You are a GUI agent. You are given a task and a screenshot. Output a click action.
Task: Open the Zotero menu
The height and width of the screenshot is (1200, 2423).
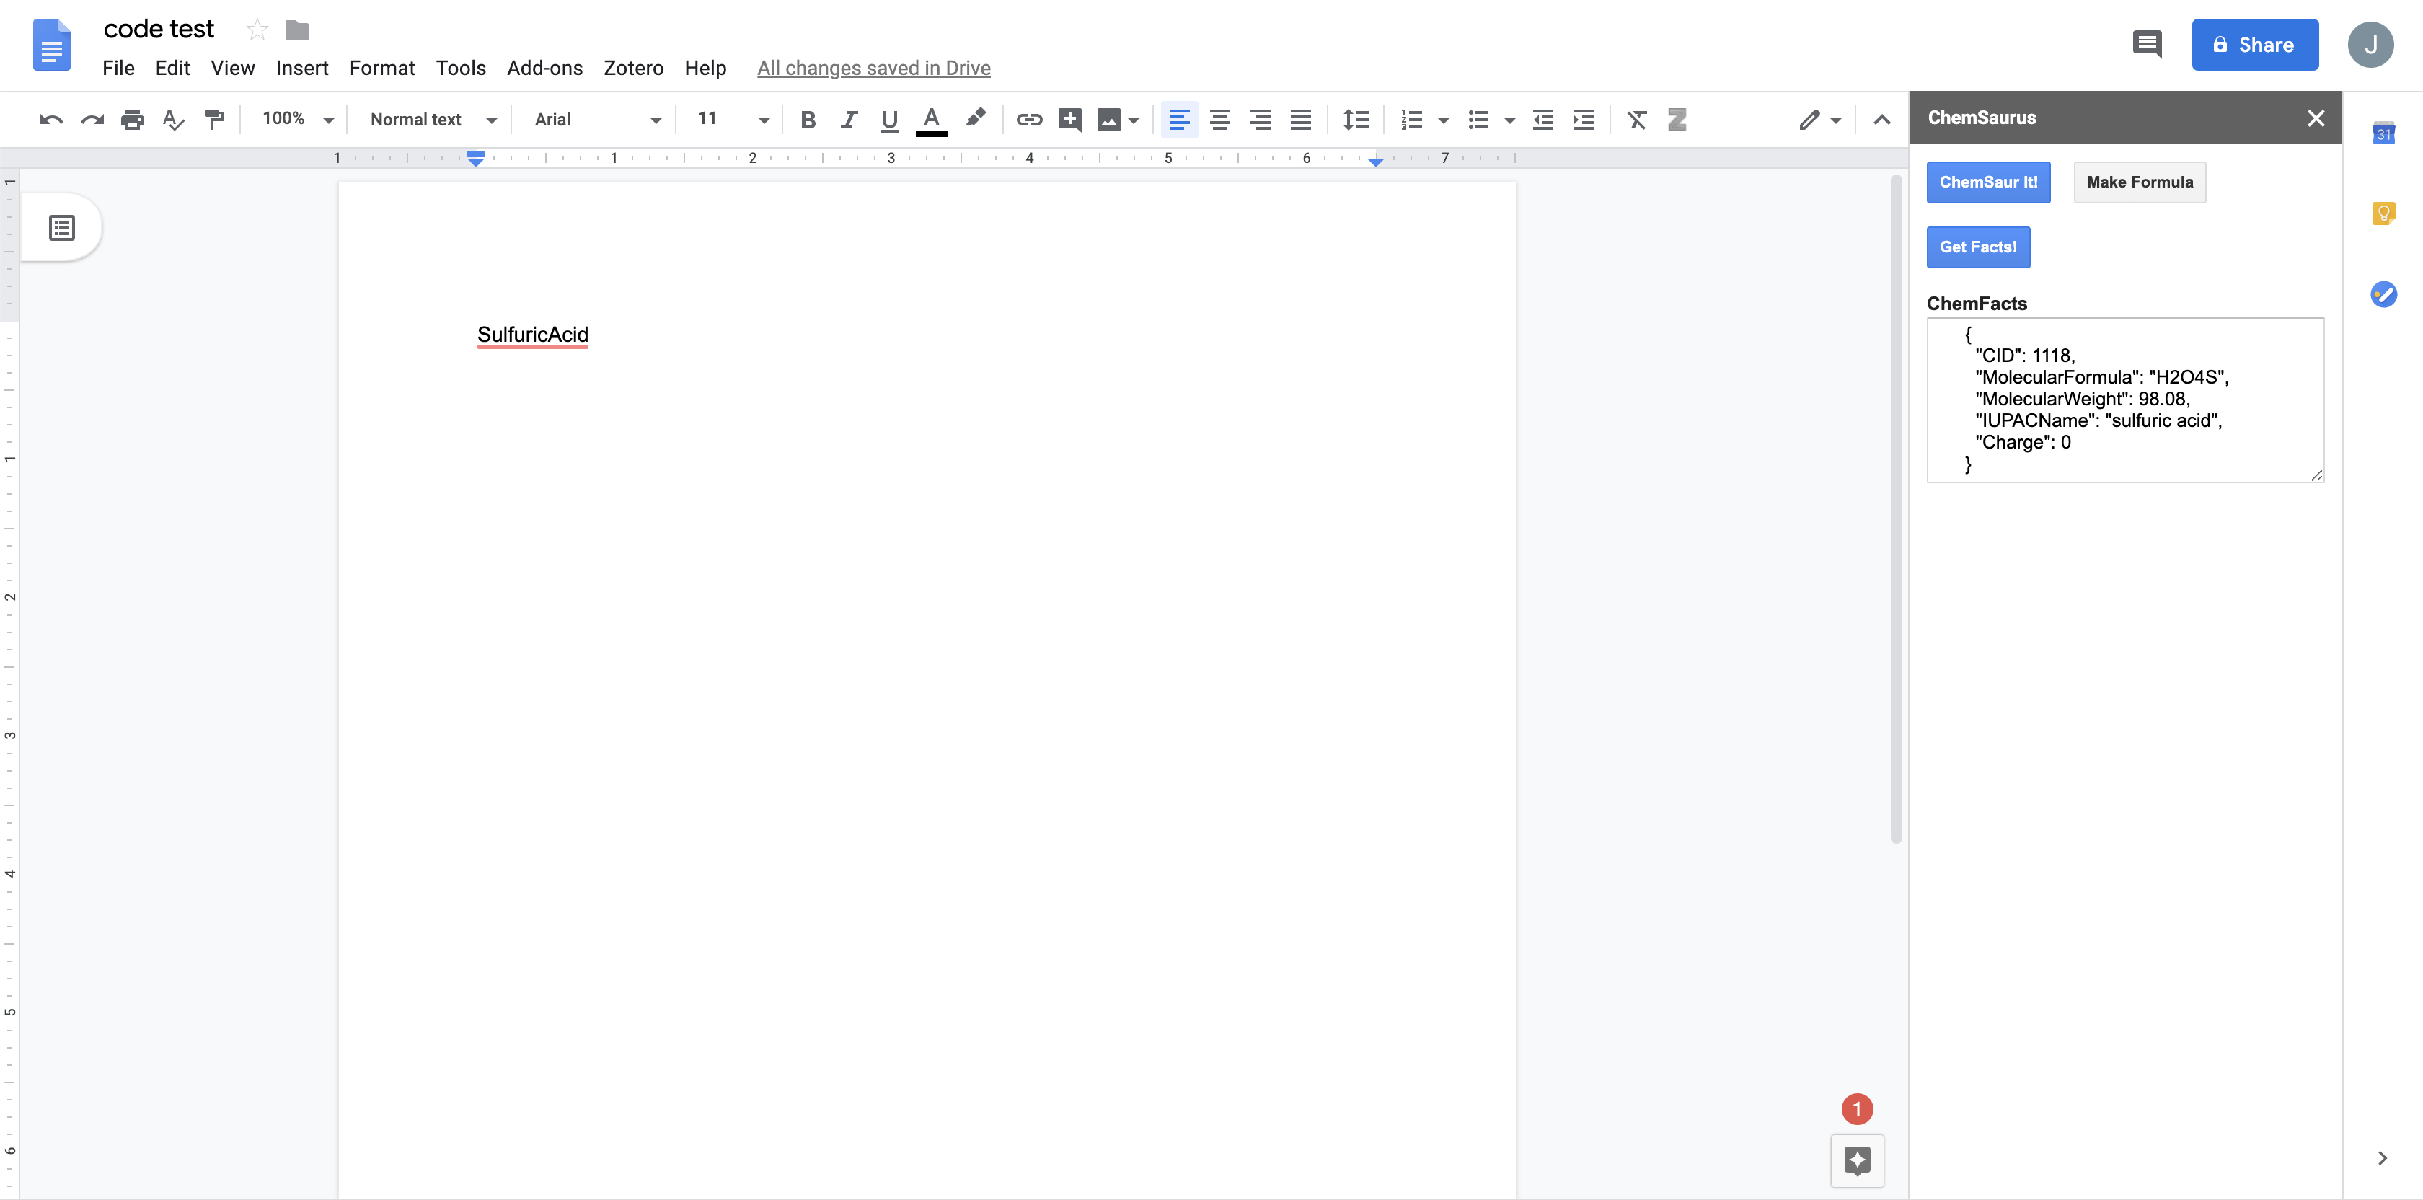633,68
